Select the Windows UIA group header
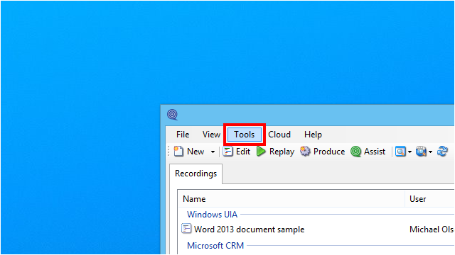This screenshot has width=455, height=255. [x=212, y=215]
